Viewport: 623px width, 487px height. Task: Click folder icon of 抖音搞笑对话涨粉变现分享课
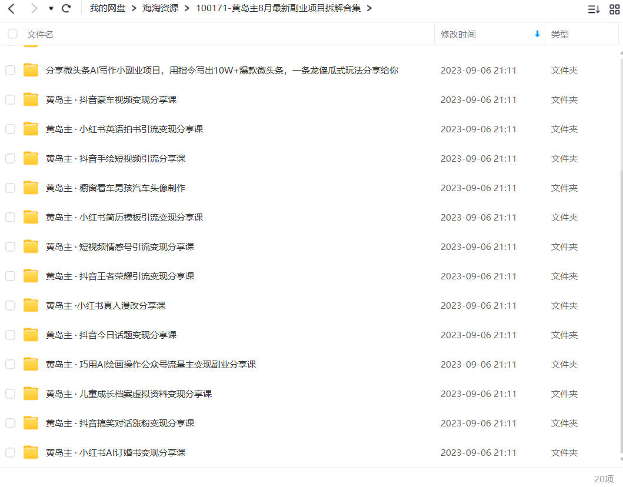pos(31,423)
